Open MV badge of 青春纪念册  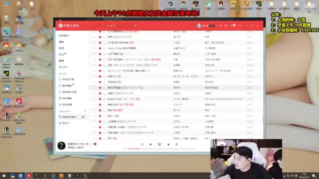pos(132,105)
